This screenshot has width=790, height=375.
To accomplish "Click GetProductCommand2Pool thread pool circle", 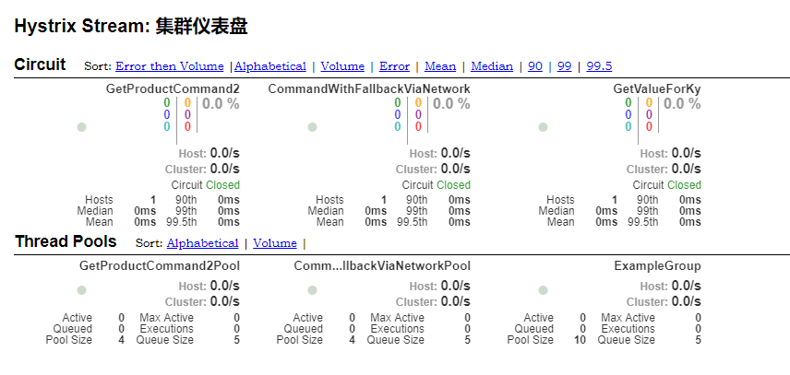I will (x=81, y=290).
